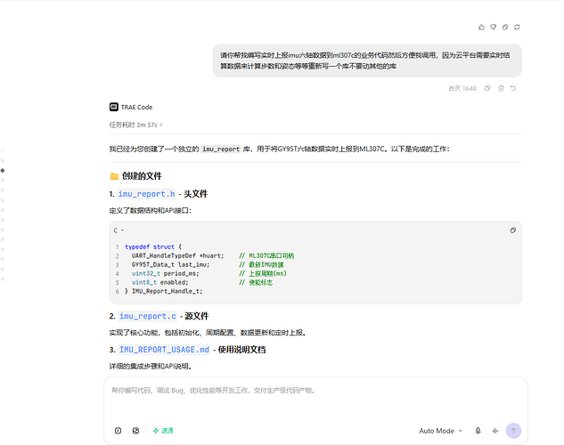564x445 pixels.
Task: Open the image attachment icon in input bar
Action: (x=135, y=431)
